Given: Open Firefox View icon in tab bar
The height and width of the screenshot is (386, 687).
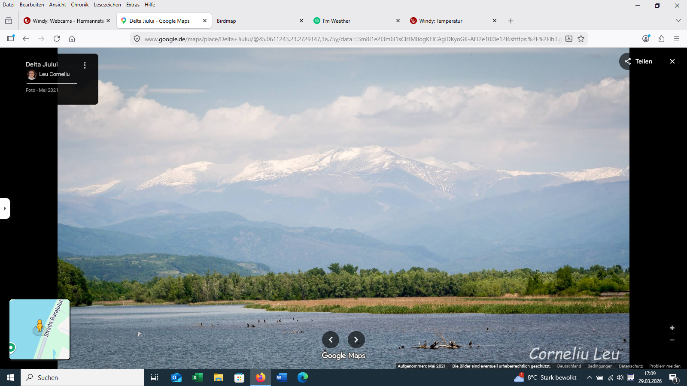Looking at the screenshot, I should click(9, 21).
